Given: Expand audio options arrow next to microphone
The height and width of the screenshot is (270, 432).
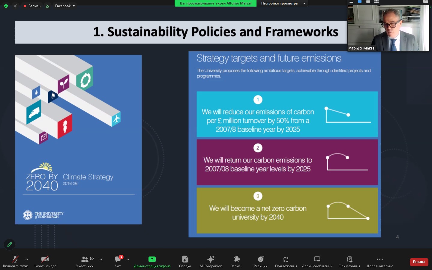Looking at the screenshot, I should [27, 259].
